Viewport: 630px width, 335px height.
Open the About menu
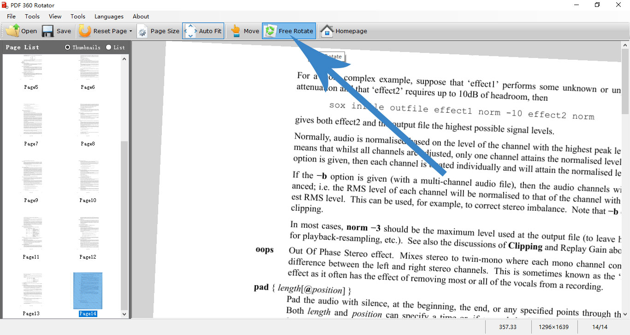click(x=141, y=16)
